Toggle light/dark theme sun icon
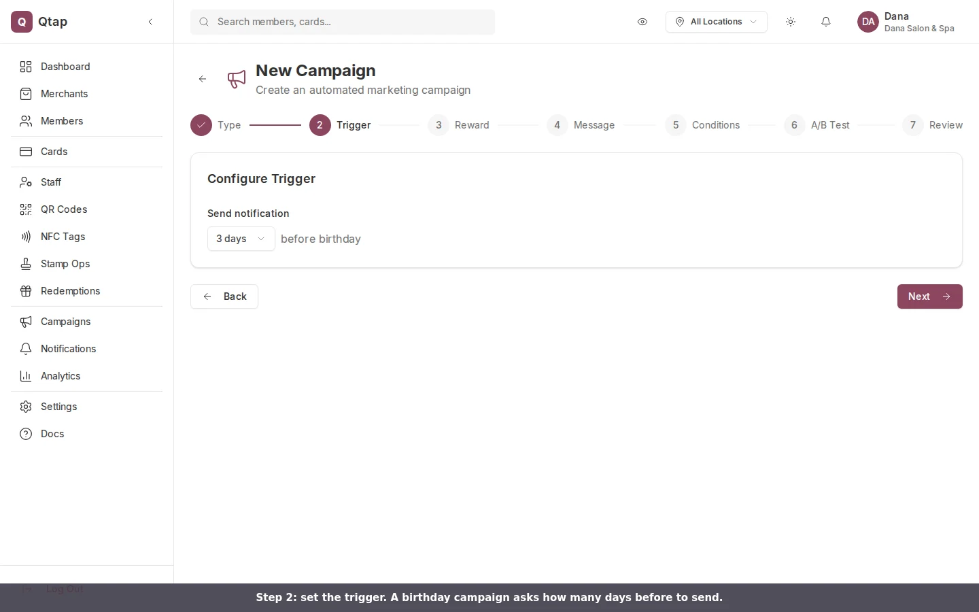 click(791, 22)
